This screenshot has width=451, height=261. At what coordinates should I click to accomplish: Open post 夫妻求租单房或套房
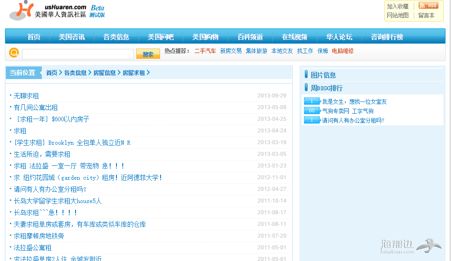tap(80, 224)
